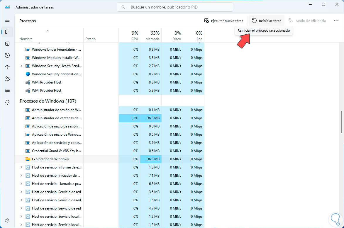Select Aplicación de inicio de sesión ... row
Viewport: 344px width, 228px height.
coord(109,126)
